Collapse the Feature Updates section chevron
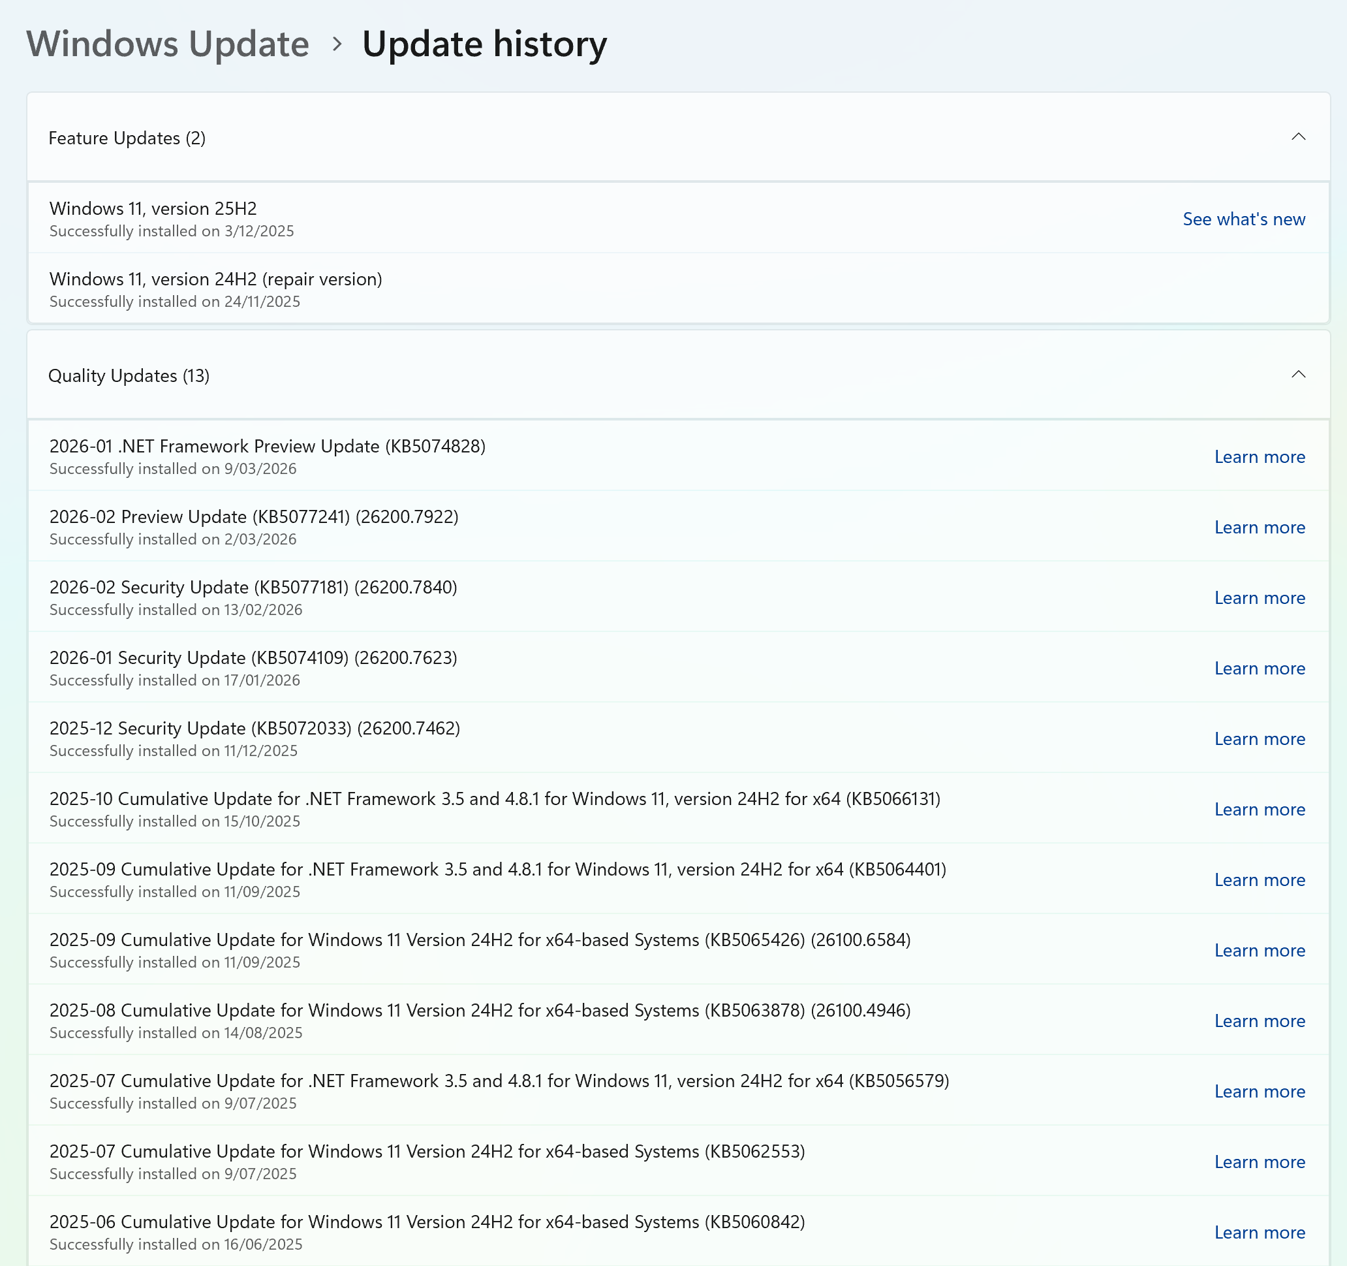1347x1266 pixels. 1297,137
